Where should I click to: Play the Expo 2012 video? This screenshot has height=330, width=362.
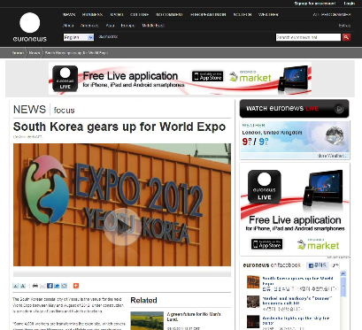(x=122, y=226)
